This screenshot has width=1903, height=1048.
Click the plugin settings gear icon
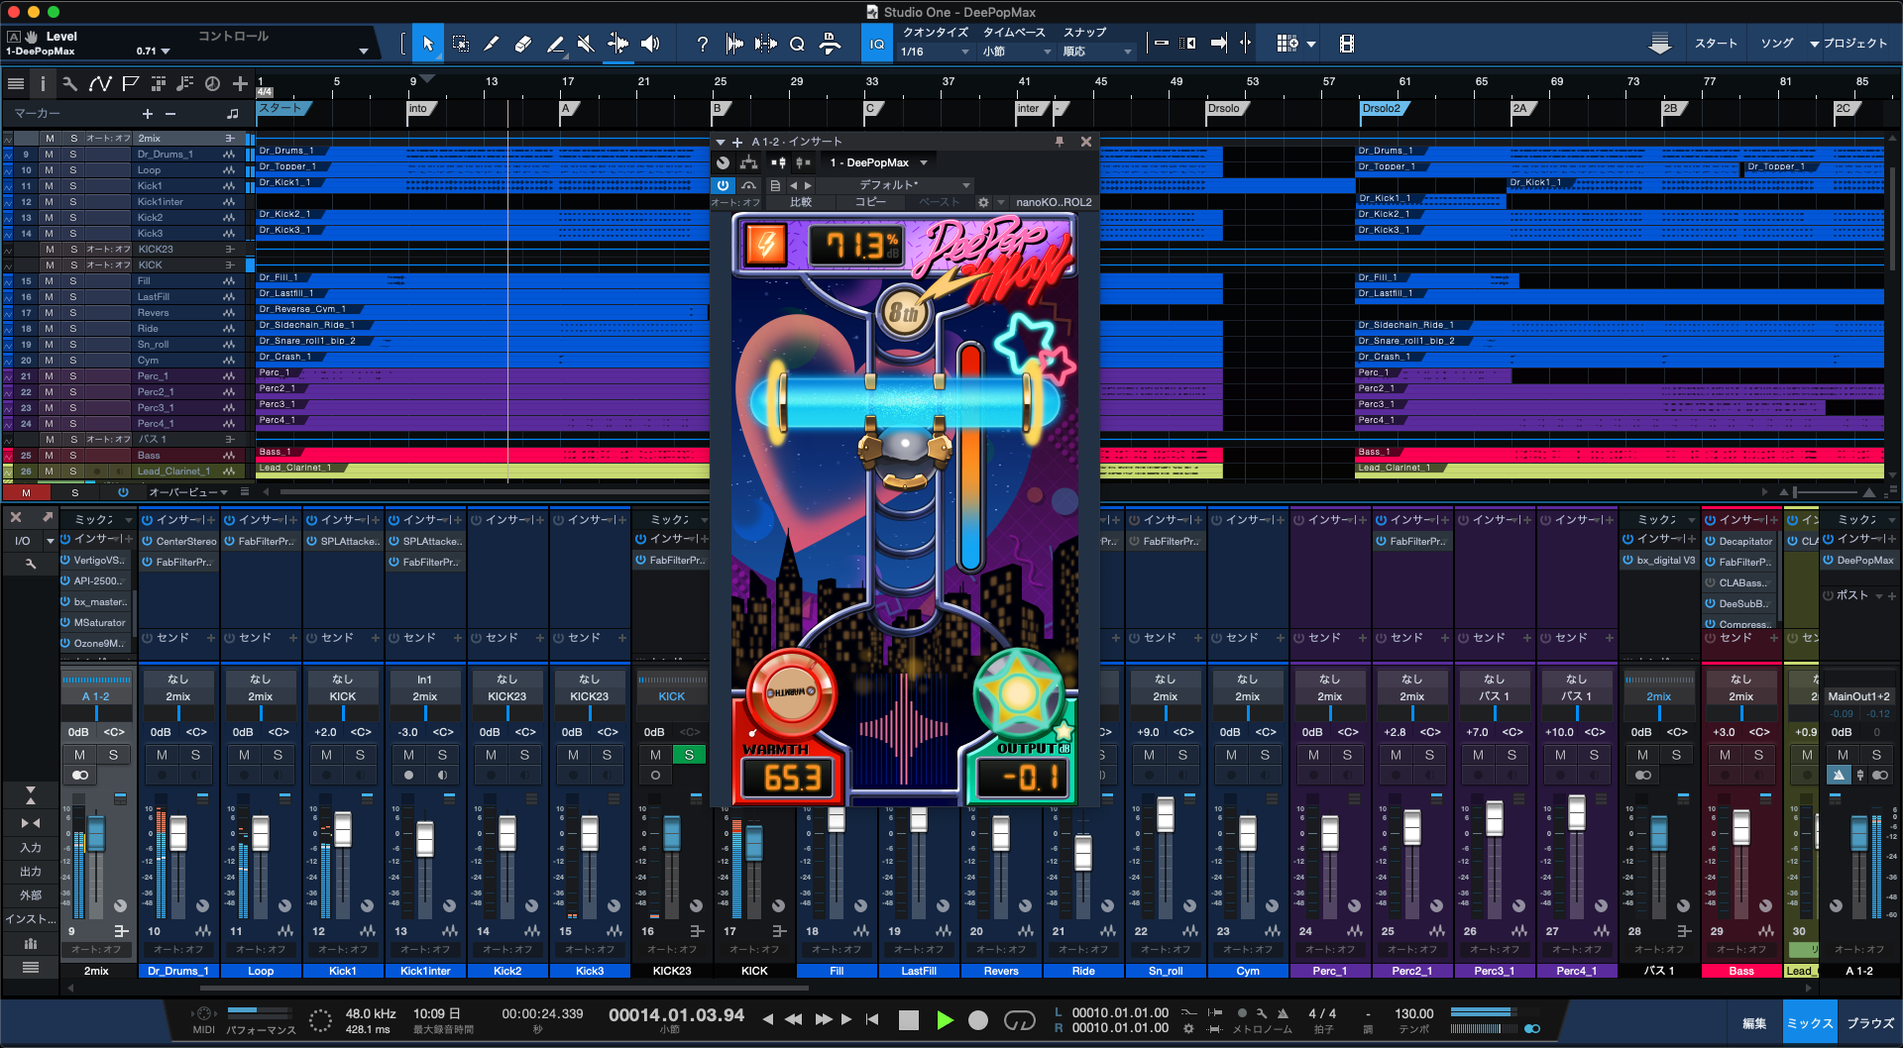point(983,202)
